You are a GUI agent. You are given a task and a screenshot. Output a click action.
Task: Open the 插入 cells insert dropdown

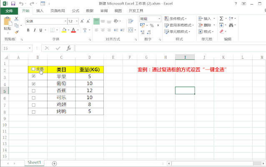coord(214,18)
